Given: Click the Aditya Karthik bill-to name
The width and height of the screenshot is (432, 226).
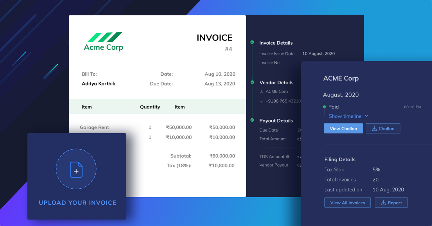Looking at the screenshot, I should (x=98, y=83).
